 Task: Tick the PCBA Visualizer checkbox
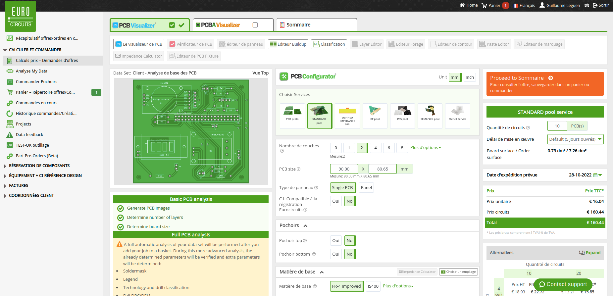pos(255,25)
